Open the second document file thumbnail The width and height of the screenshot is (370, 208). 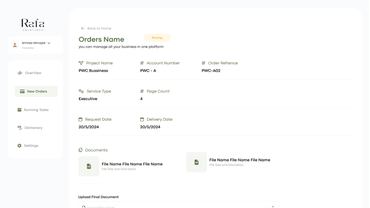(x=196, y=162)
